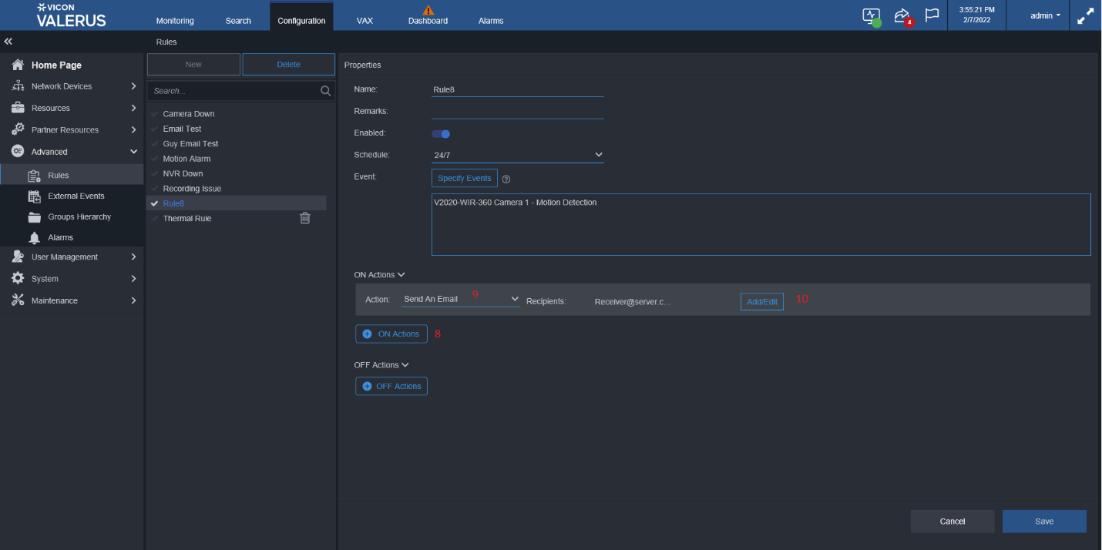Click the search magnifier icon in rules list
This screenshot has height=550, width=1102.
point(326,91)
